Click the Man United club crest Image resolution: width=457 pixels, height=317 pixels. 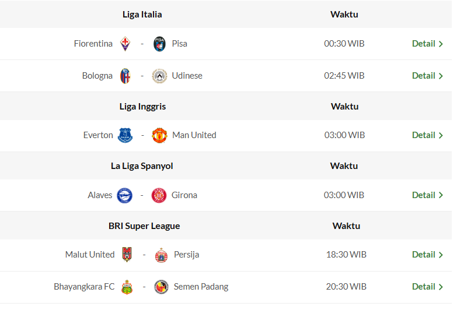coord(159,135)
